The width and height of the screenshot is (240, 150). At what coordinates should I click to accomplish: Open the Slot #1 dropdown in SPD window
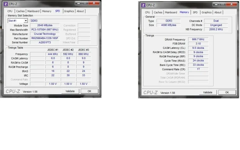[x=26, y=21]
